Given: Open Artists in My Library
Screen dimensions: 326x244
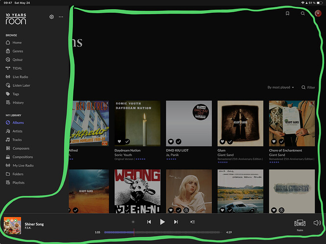Looking at the screenshot, I should click(14, 131).
